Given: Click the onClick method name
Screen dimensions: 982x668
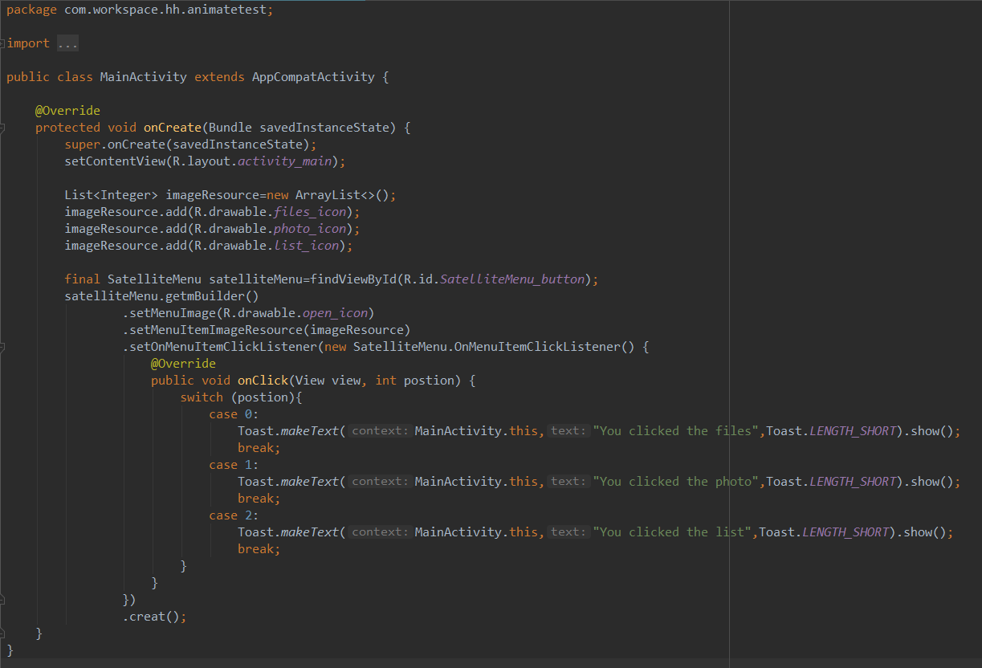Looking at the screenshot, I should tap(263, 381).
